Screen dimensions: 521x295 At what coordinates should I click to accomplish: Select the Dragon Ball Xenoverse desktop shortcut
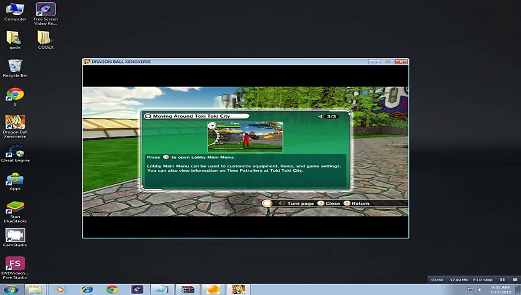[x=15, y=127]
